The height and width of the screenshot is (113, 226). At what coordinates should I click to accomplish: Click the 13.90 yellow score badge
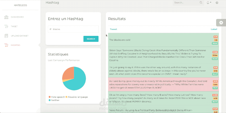(215, 85)
